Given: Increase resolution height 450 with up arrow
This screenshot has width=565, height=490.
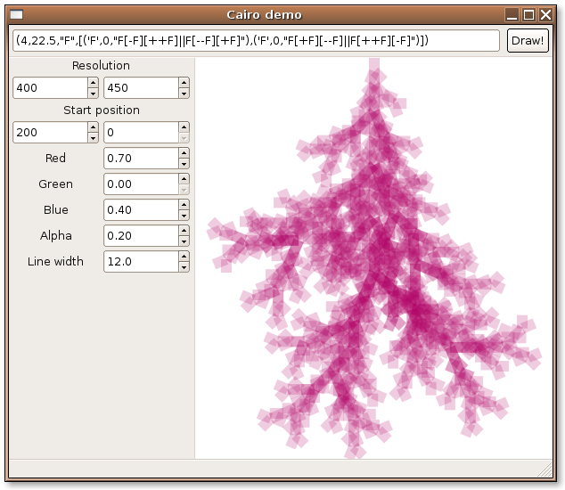Looking at the screenshot, I should tap(184, 83).
